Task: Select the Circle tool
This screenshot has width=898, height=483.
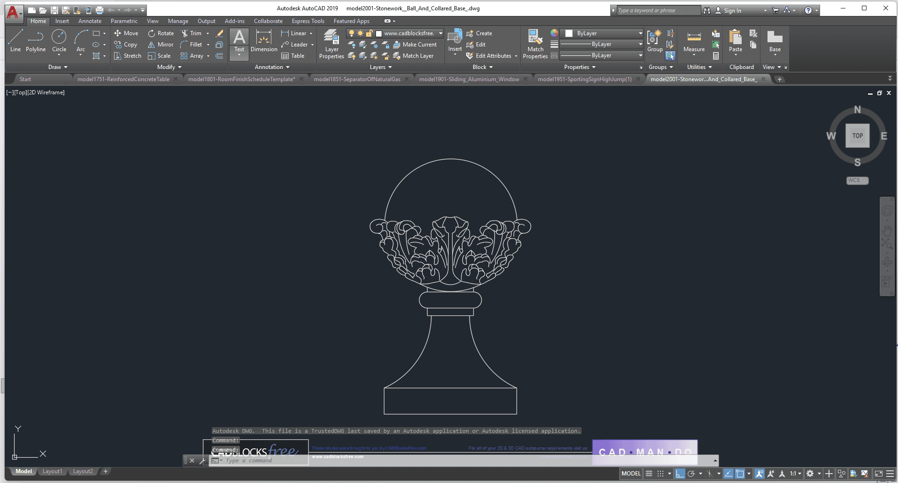Action: pyautogui.click(x=59, y=40)
